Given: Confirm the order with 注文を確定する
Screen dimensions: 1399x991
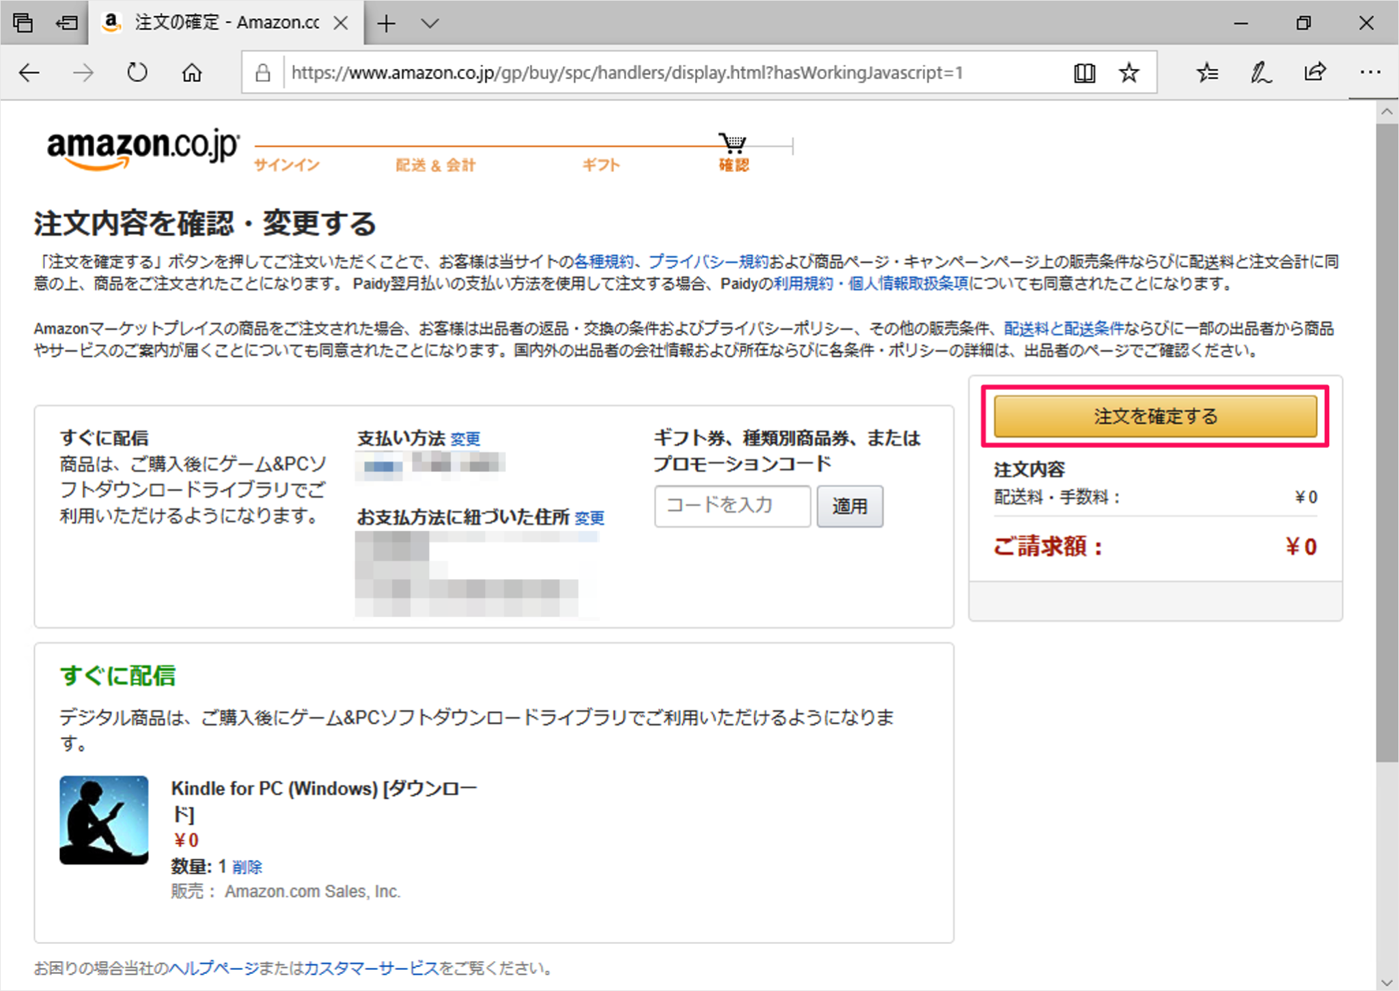Looking at the screenshot, I should (x=1154, y=416).
